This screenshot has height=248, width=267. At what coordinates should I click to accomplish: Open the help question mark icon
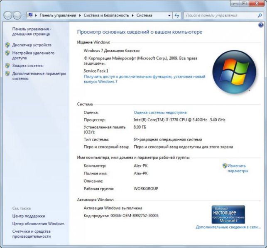pyautogui.click(x=261, y=25)
